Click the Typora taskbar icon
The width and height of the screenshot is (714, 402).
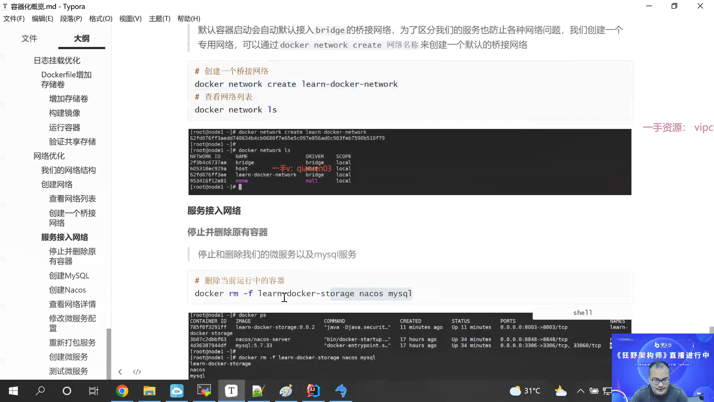(x=231, y=391)
